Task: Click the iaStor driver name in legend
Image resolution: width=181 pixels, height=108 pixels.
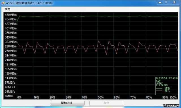Action: coord(159,83)
